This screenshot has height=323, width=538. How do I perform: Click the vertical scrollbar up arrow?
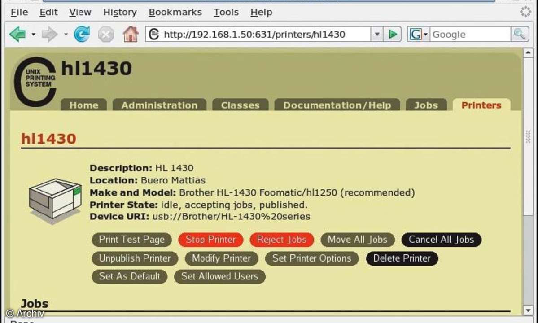click(528, 52)
